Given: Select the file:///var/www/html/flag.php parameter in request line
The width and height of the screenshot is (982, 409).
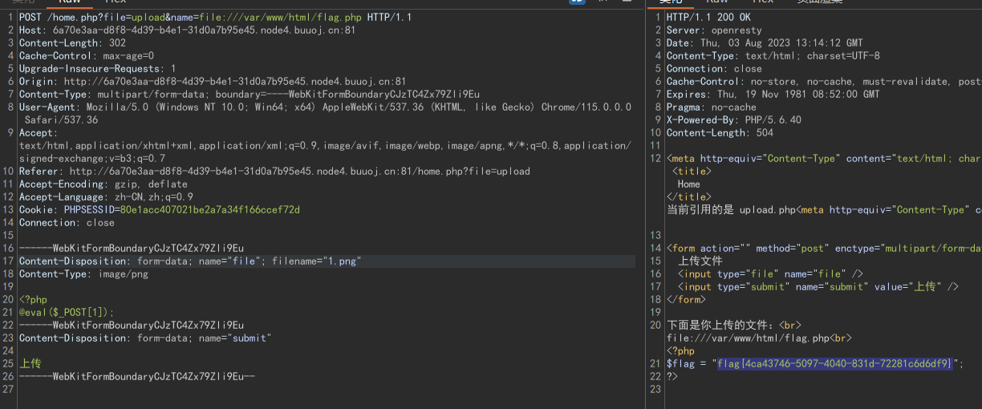Looking at the screenshot, I should [x=278, y=17].
